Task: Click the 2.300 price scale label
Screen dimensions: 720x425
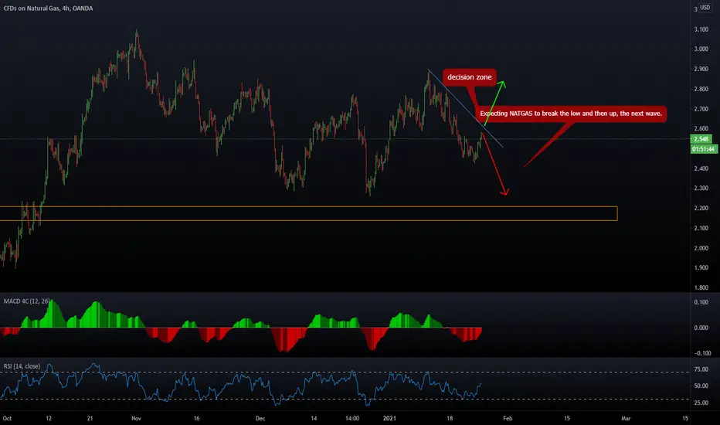Action: (x=701, y=189)
